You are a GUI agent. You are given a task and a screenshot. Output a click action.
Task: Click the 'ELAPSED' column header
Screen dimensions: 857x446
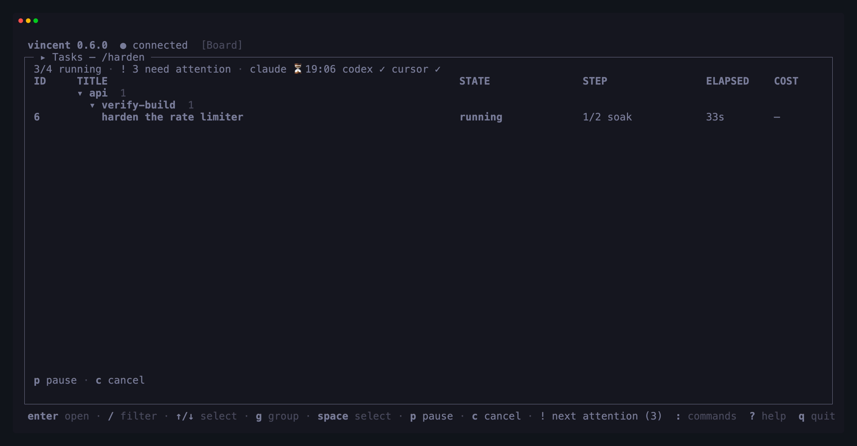point(727,81)
